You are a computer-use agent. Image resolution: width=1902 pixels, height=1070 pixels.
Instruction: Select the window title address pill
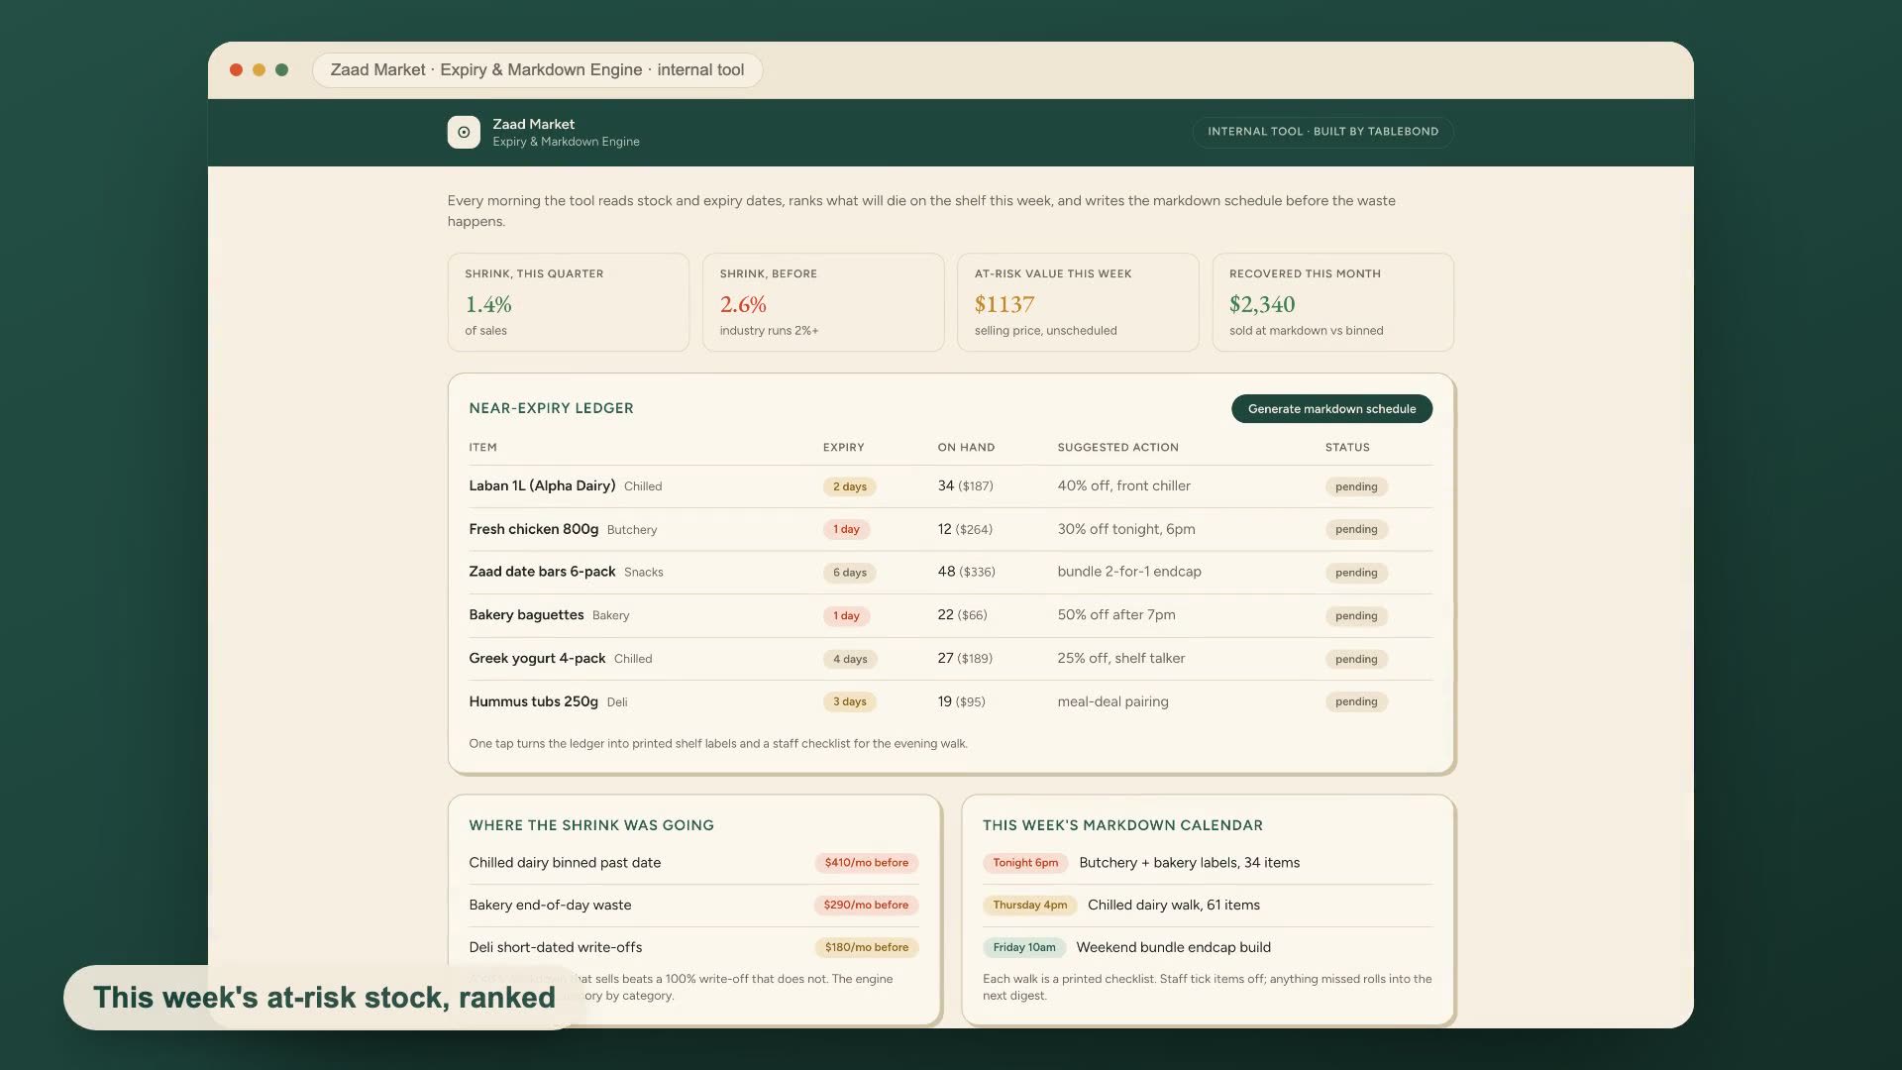[x=537, y=70]
